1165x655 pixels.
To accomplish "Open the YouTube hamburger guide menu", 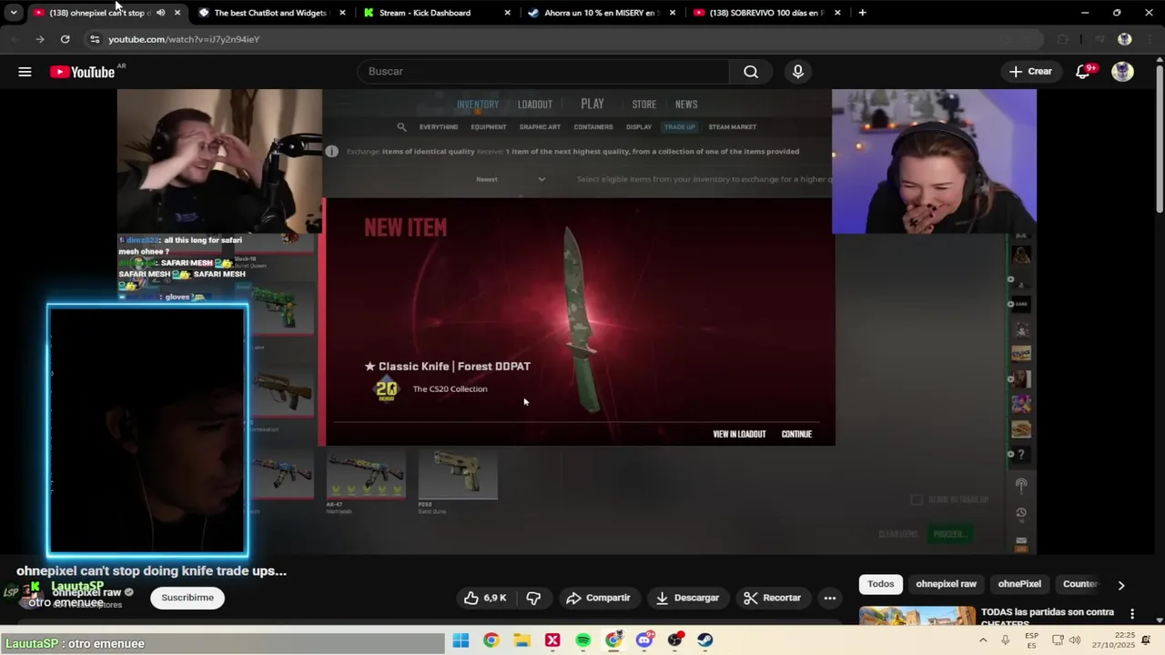I will point(25,72).
